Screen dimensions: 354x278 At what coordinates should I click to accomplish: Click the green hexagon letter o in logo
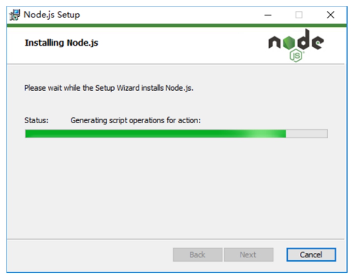coord(289,43)
